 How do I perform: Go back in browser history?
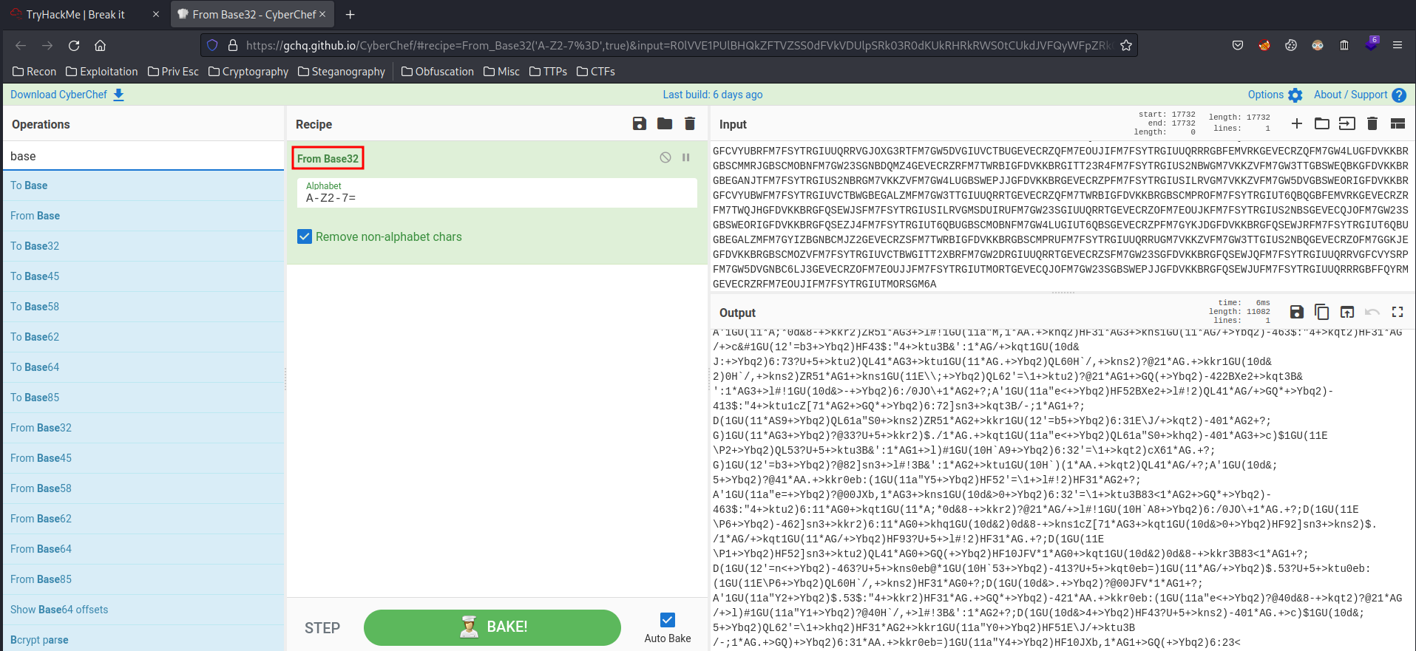click(x=21, y=46)
